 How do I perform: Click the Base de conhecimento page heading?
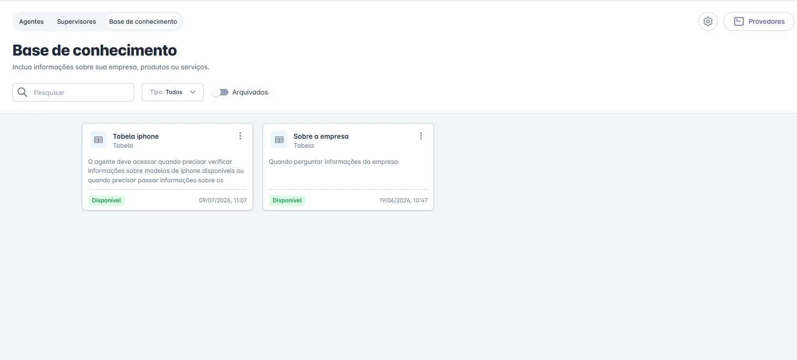click(95, 50)
